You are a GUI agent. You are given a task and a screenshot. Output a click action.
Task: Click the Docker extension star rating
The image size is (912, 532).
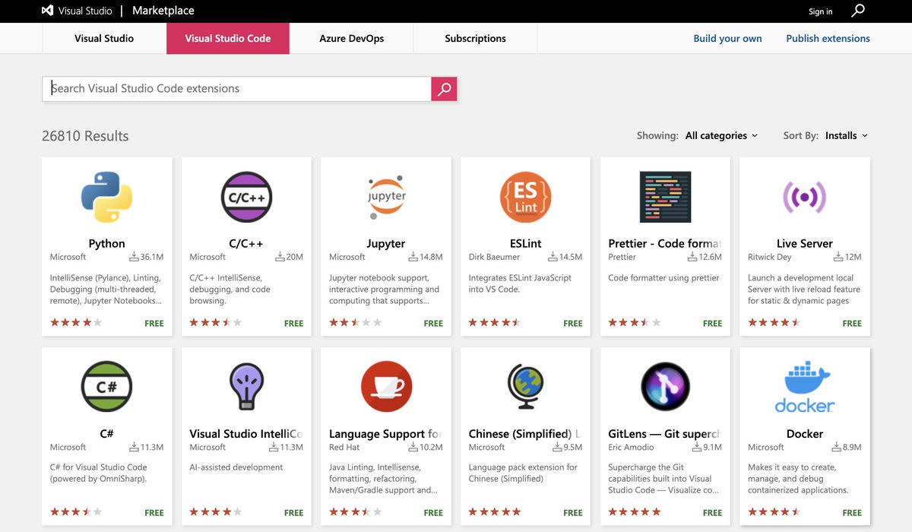[774, 512]
